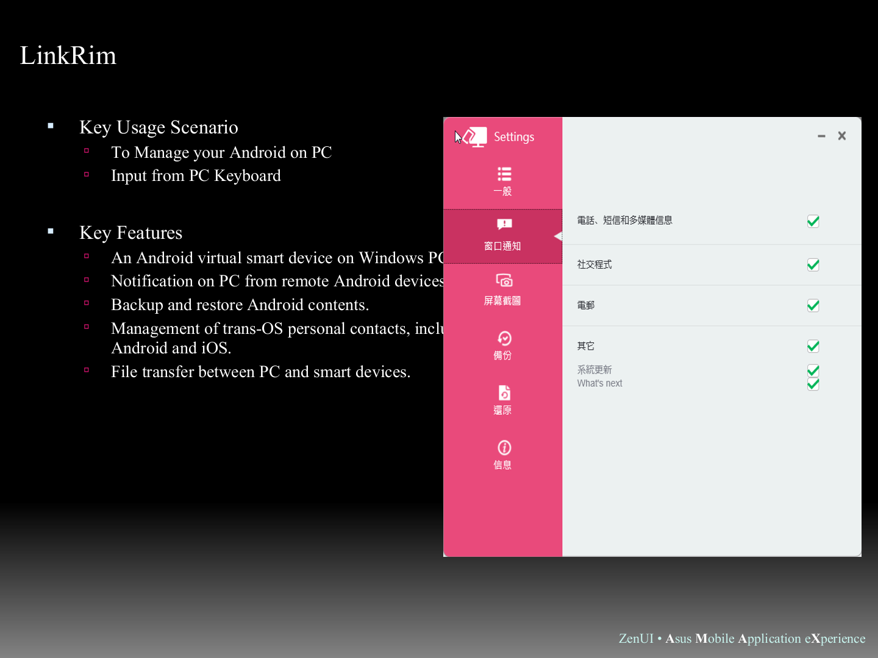878x658 pixels.
Task: Click the 社交程式 row label
Action: (x=594, y=264)
